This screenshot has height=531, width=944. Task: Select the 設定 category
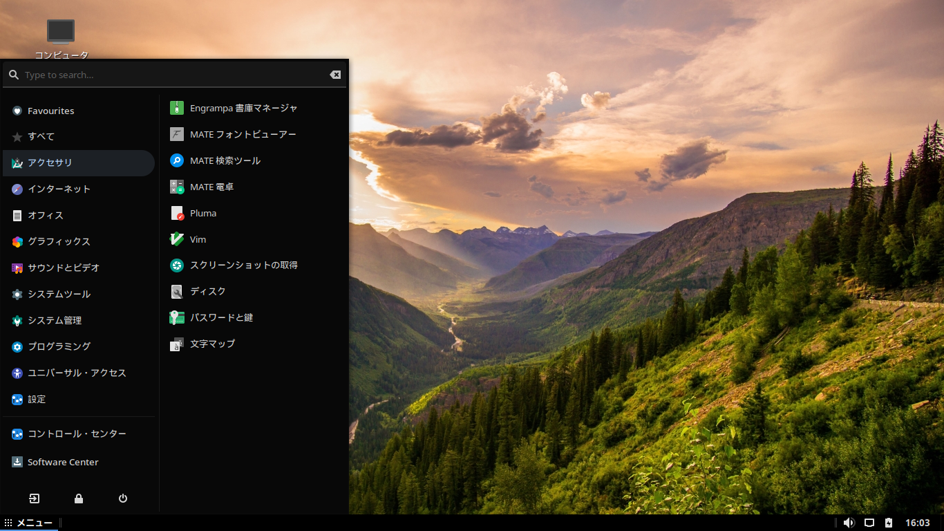(79, 400)
